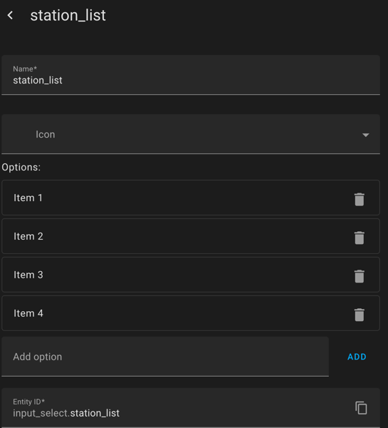Image resolution: width=388 pixels, height=428 pixels.
Task: Click the Icon field label
Action: pyautogui.click(x=46, y=134)
